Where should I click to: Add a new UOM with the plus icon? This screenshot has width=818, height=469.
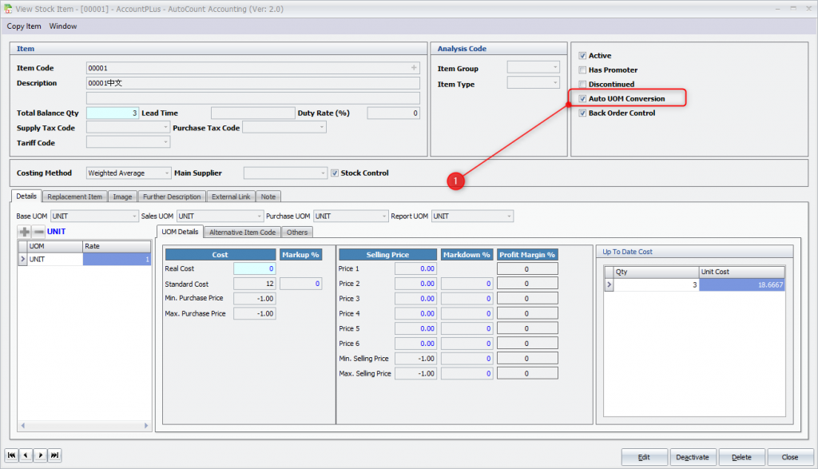pyautogui.click(x=26, y=231)
